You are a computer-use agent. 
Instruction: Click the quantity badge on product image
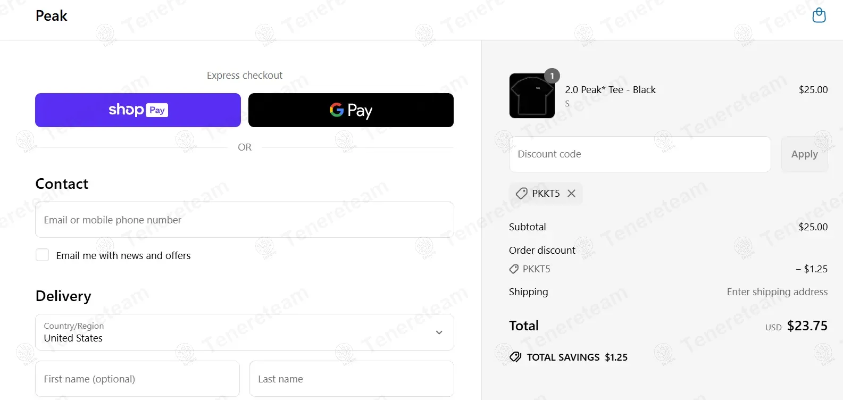tap(552, 76)
